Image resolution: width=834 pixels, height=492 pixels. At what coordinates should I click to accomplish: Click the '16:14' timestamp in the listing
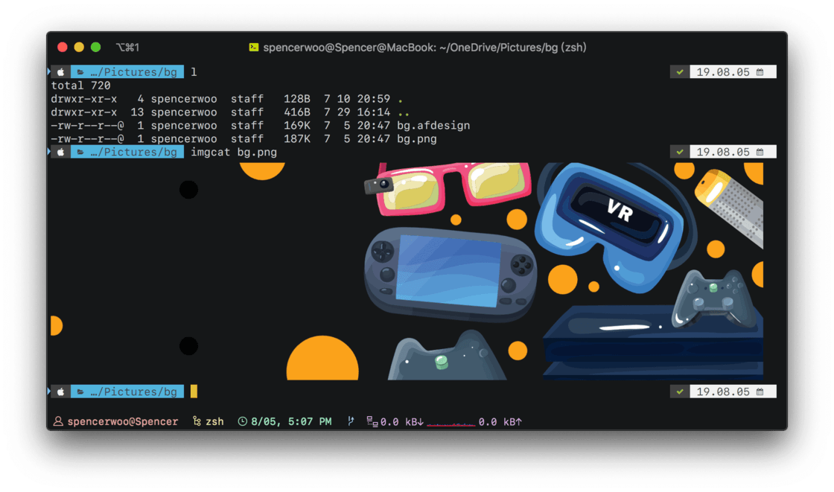pyautogui.click(x=373, y=112)
